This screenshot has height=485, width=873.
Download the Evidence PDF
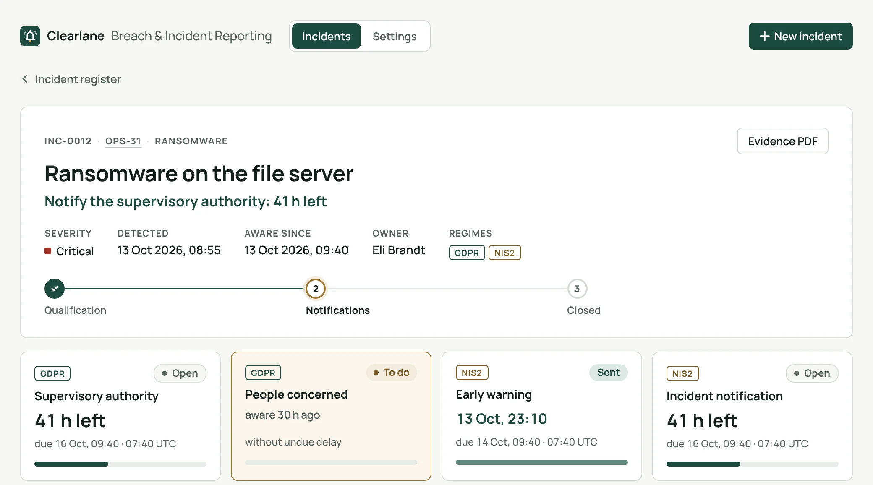[782, 141]
